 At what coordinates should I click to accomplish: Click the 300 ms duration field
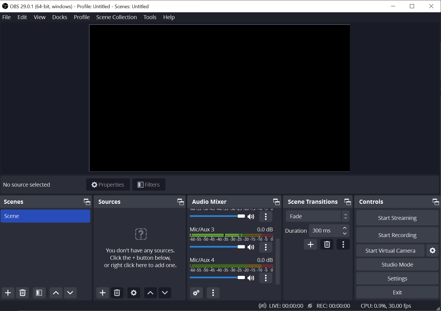[325, 231]
